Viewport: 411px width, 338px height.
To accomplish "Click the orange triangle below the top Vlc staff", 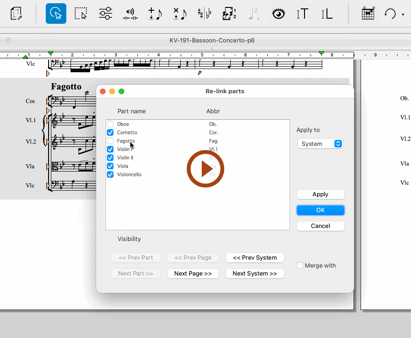I will point(48,74).
